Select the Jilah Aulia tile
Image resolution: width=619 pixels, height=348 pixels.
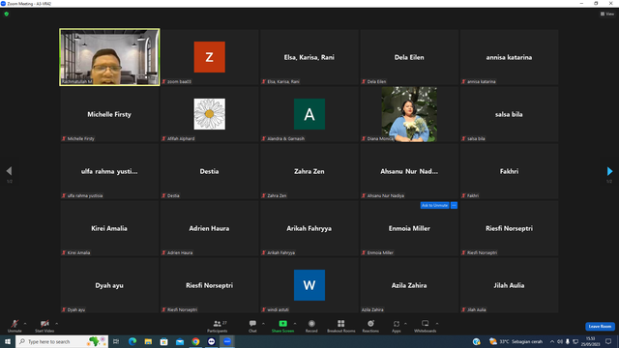coord(509,285)
